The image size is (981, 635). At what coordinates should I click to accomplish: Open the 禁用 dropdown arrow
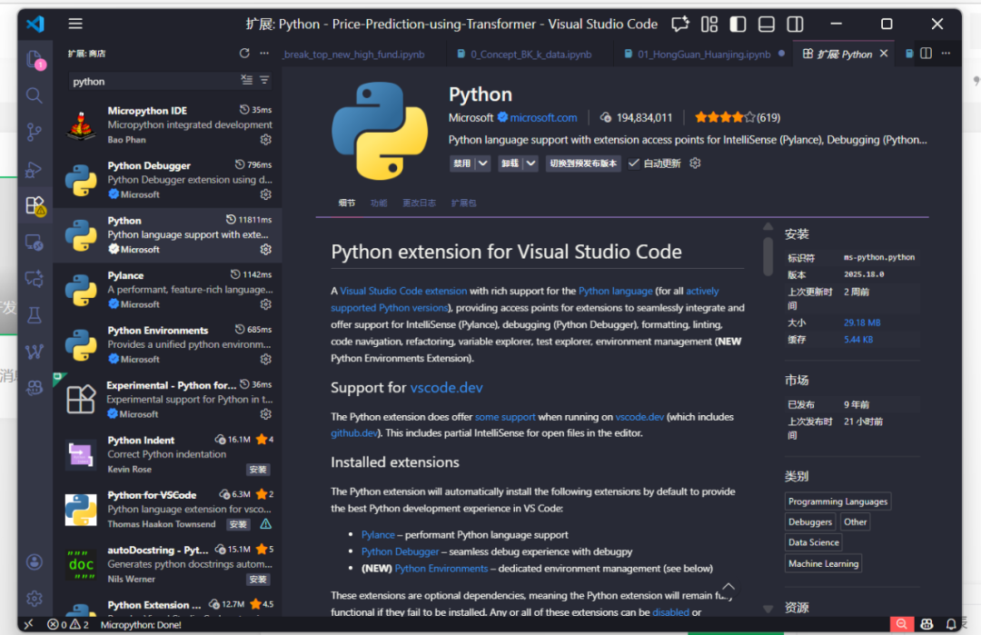481,164
